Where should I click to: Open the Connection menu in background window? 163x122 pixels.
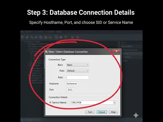click(x=50, y=32)
